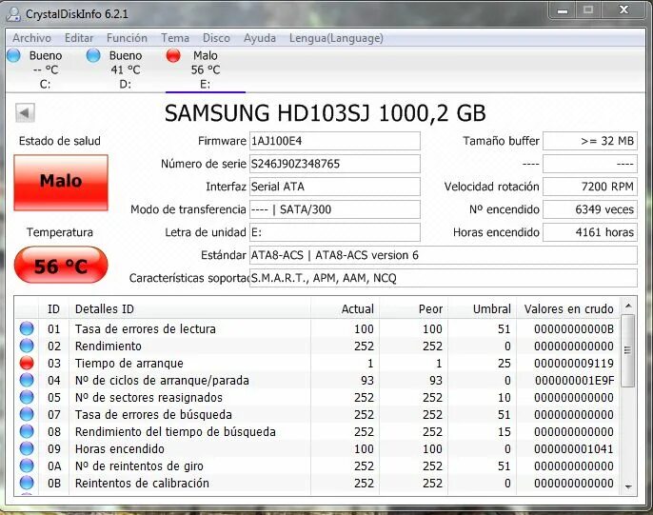
Task: Select the 'Tasa de errores de lectura' text
Action: tap(146, 329)
